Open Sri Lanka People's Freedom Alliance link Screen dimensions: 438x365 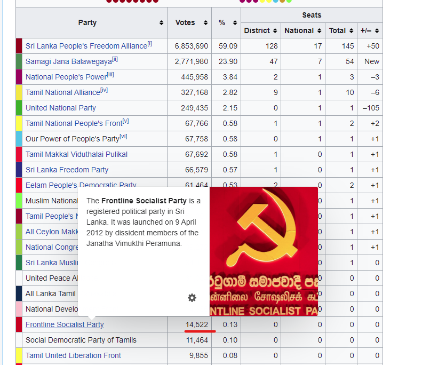point(86,46)
